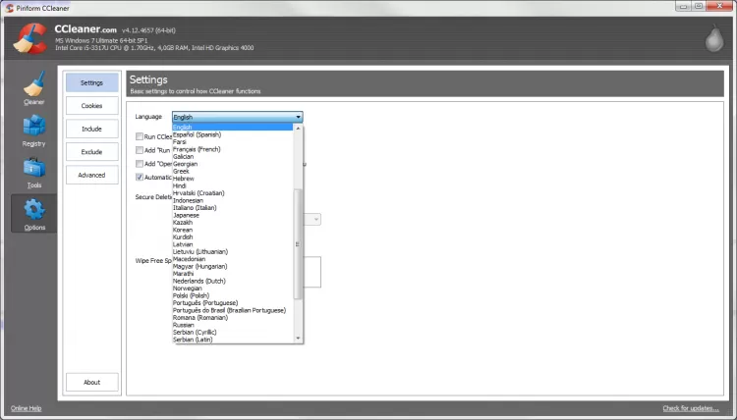This screenshot has width=737, height=420.
Task: Choose Hindi language
Action: coord(233,185)
